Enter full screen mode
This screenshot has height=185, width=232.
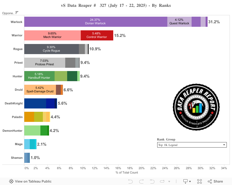pyautogui.click(x=200, y=181)
